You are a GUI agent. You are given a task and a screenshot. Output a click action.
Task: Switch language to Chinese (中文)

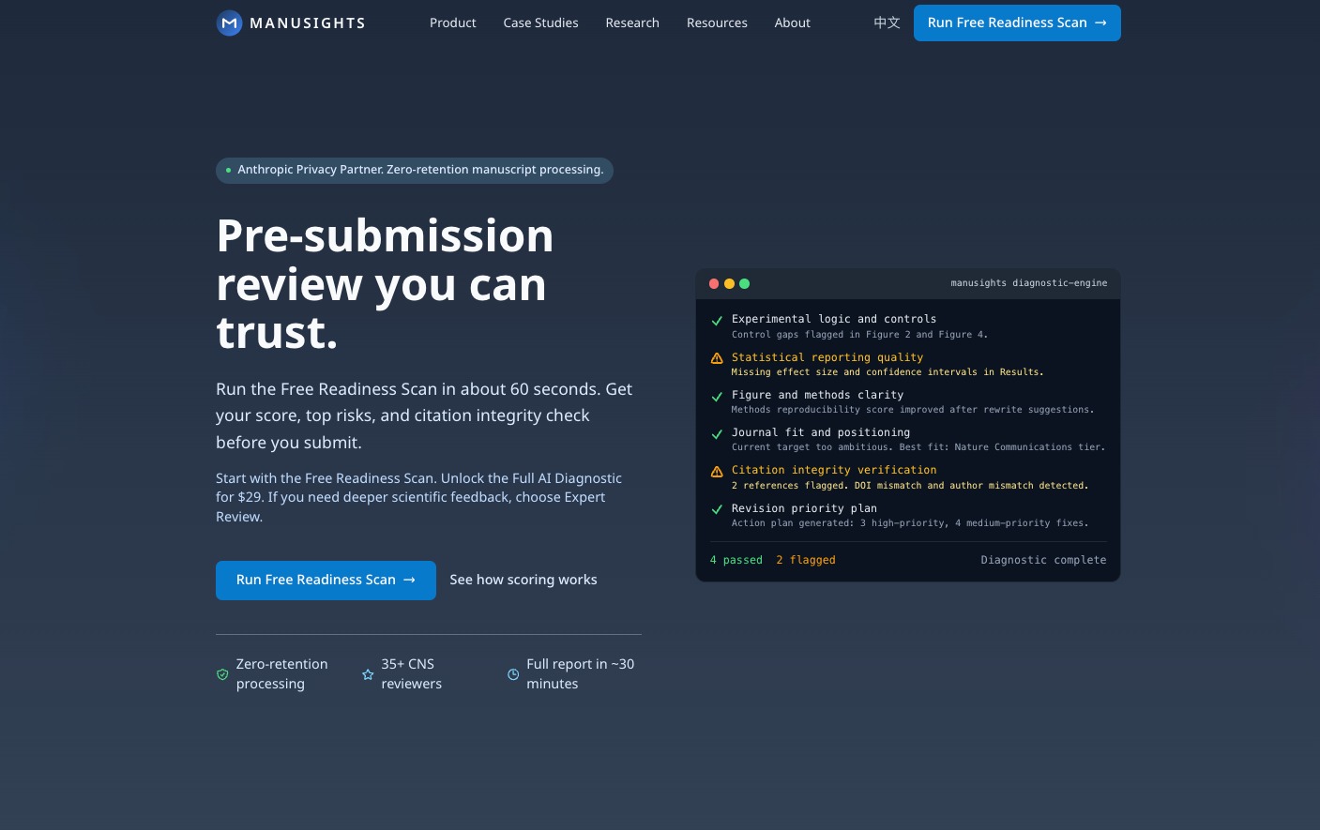point(887,23)
